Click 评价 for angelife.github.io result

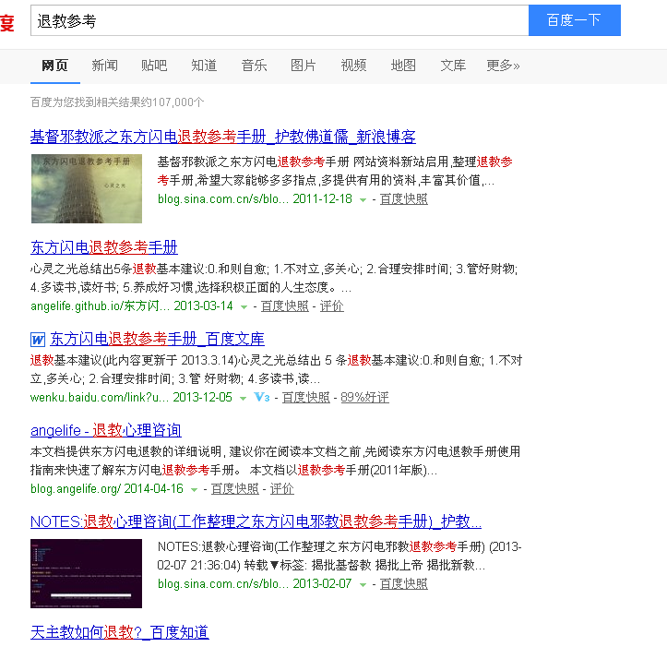click(x=332, y=306)
